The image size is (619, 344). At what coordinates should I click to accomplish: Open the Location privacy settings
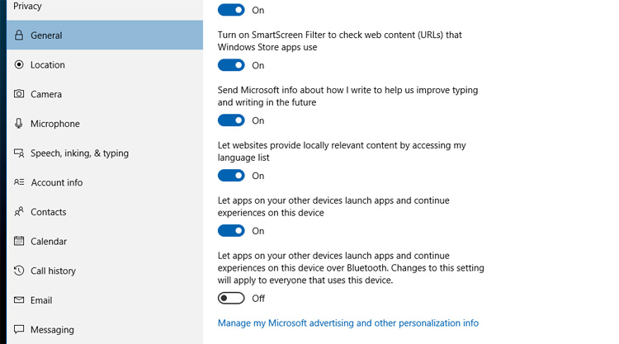tap(48, 65)
